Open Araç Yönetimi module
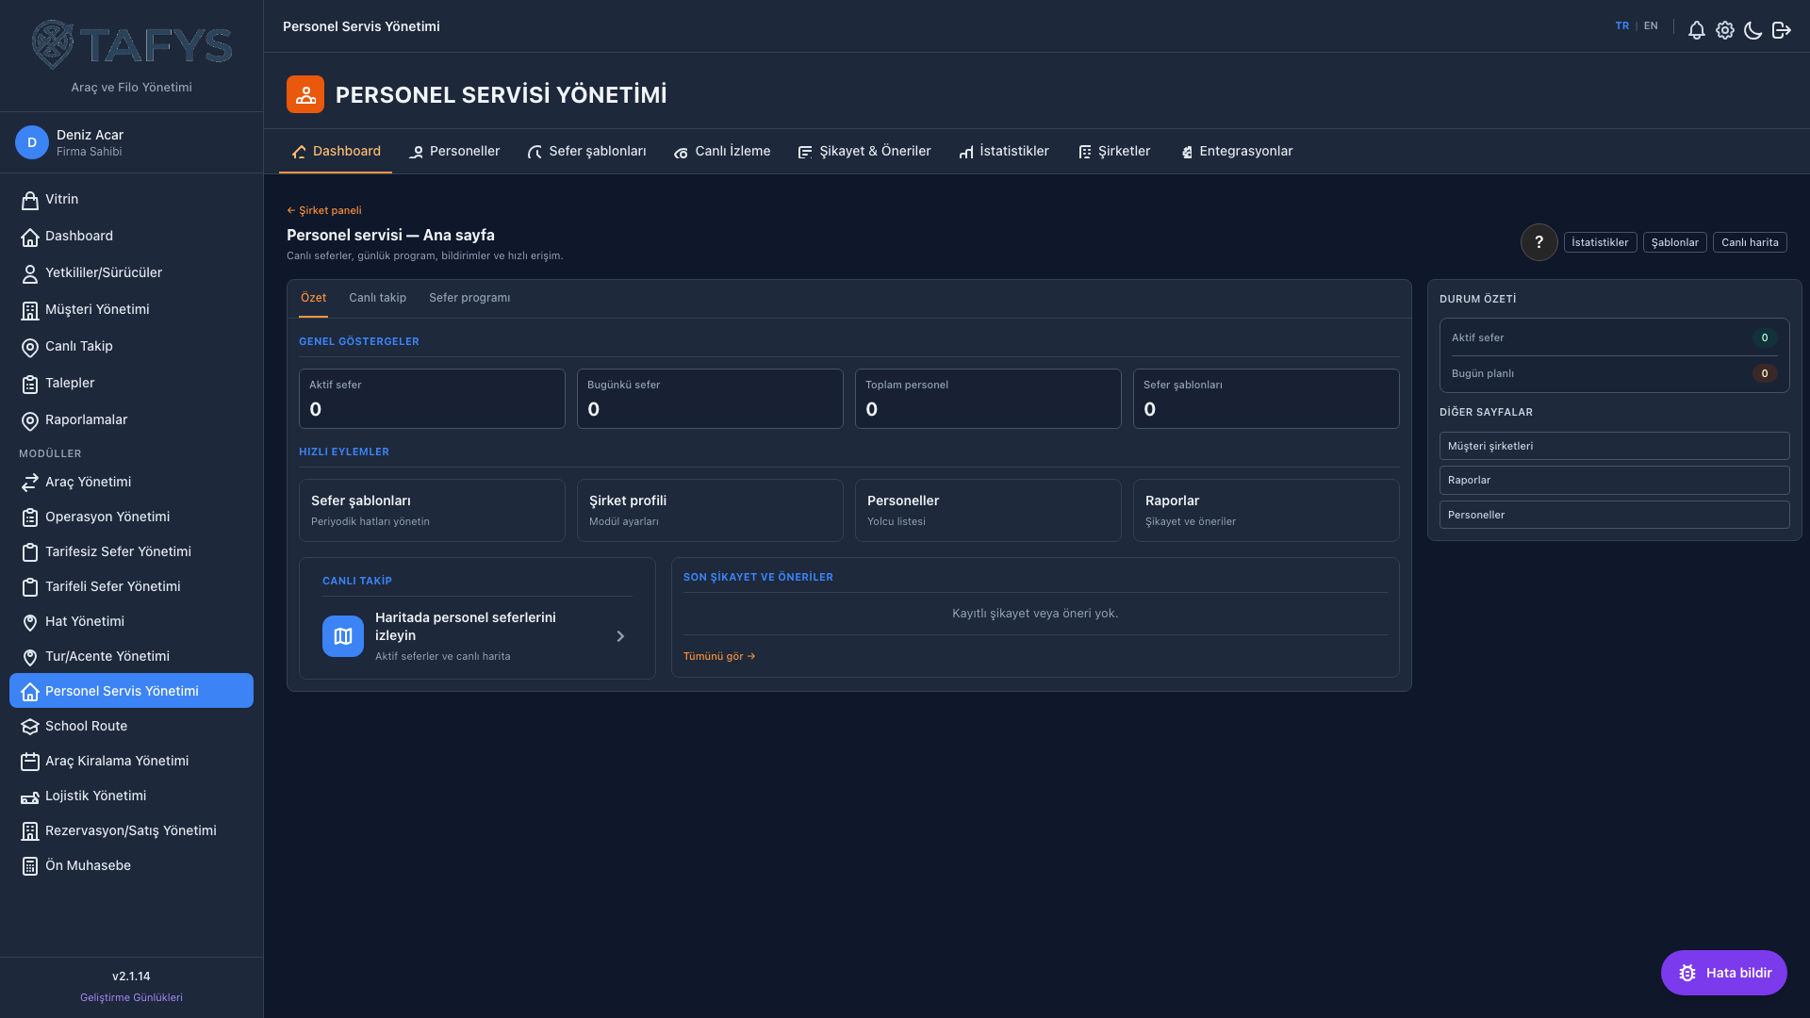This screenshot has width=1810, height=1018. [x=131, y=482]
